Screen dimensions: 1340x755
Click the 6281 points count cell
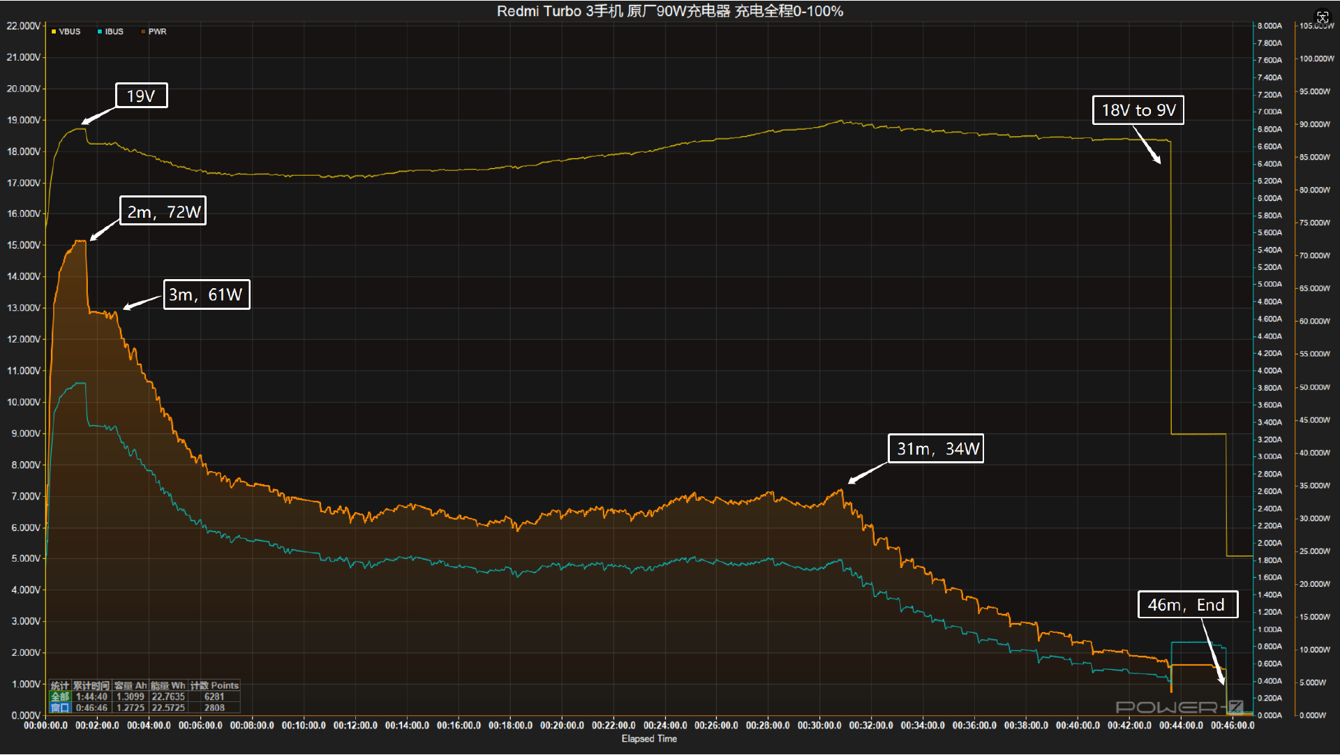214,696
